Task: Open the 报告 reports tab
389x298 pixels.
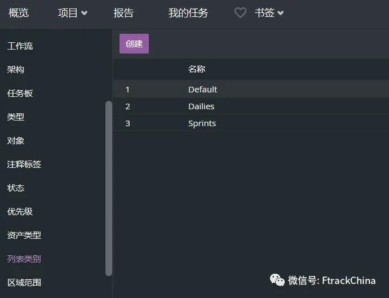Action: (123, 13)
